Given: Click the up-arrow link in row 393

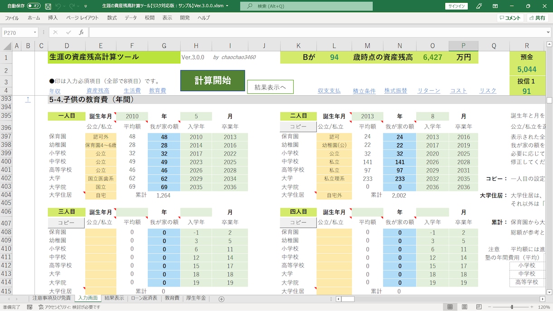Looking at the screenshot, I should [28, 99].
